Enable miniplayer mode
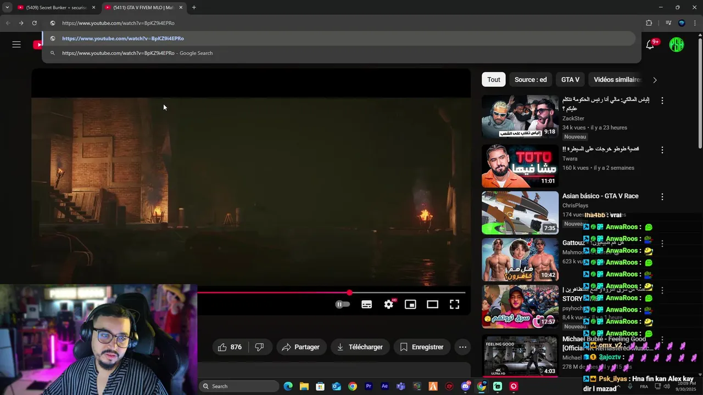 tap(410, 304)
